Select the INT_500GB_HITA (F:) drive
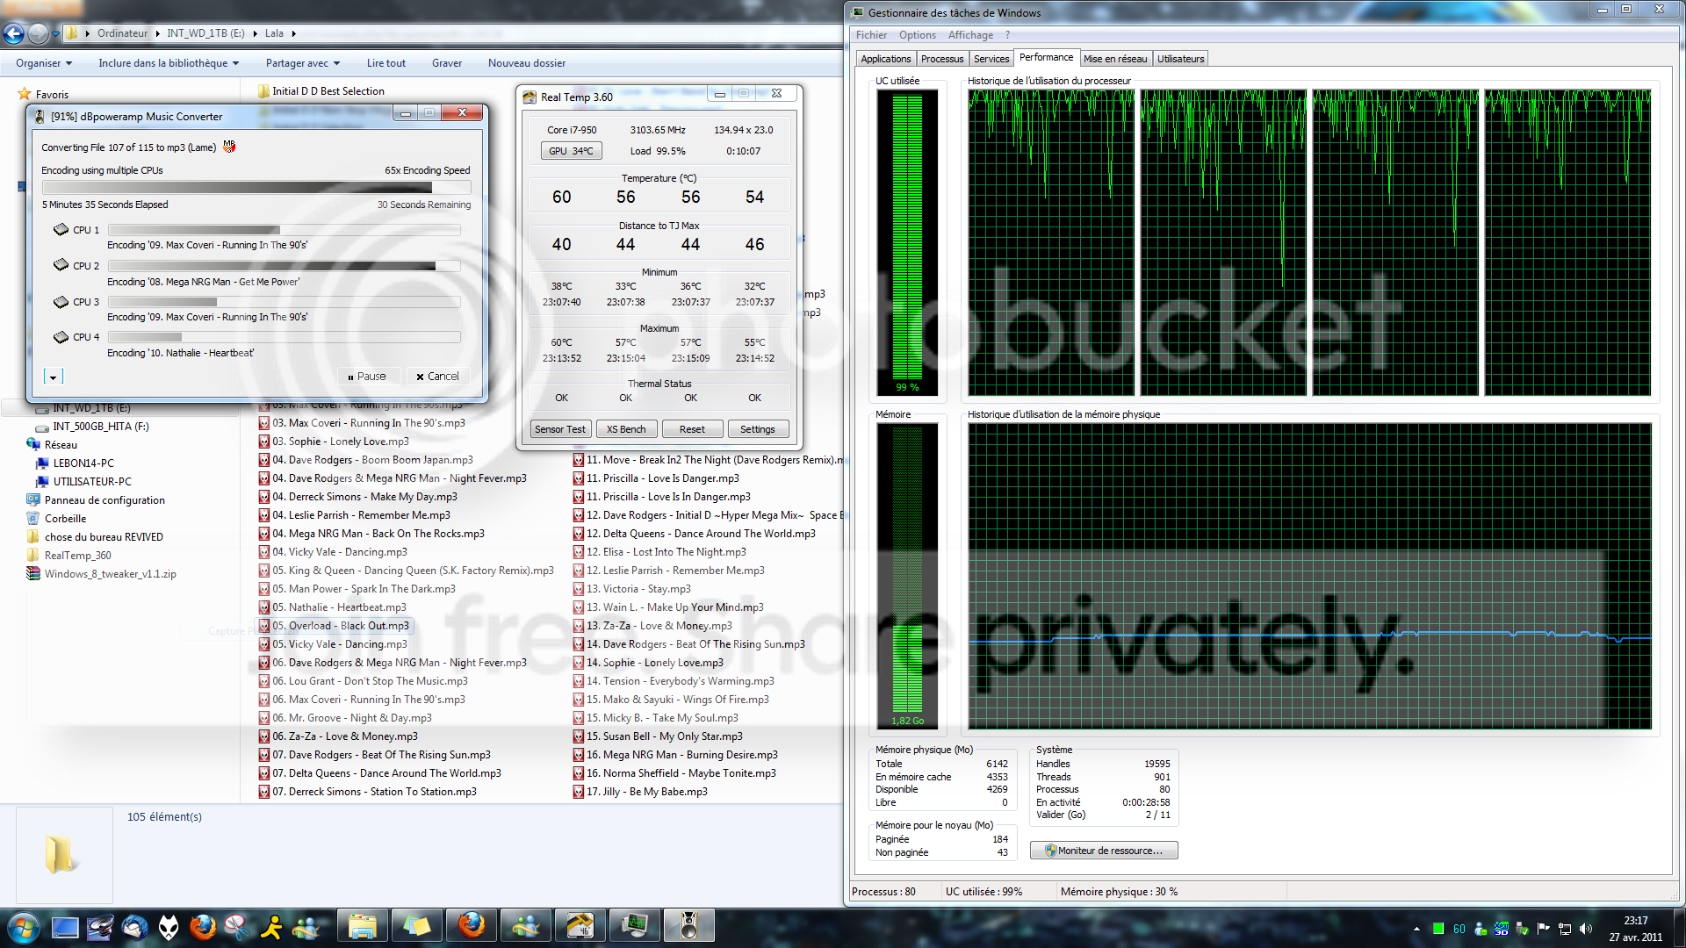The height and width of the screenshot is (948, 1686). coord(100,427)
